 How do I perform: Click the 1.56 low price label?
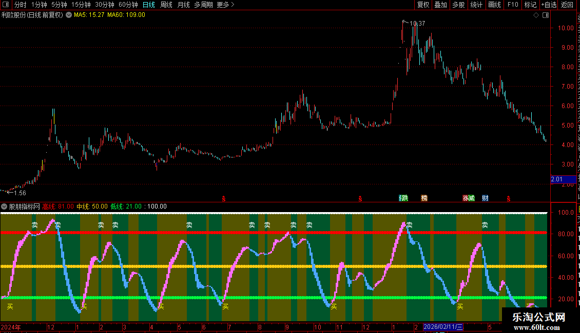point(20,193)
